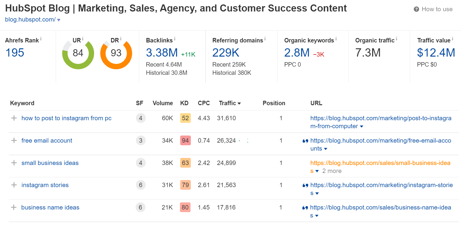Click '2 more' beside small-business-ideas URL

coord(332,171)
